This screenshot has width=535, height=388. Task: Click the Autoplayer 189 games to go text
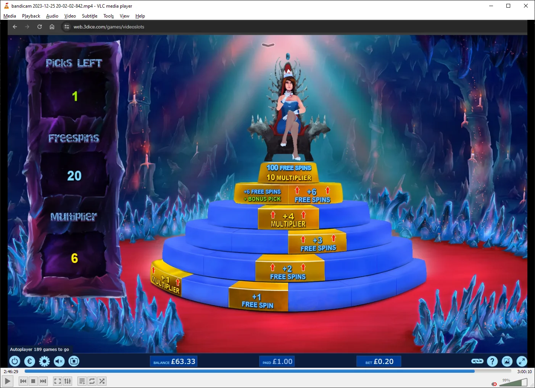click(39, 349)
